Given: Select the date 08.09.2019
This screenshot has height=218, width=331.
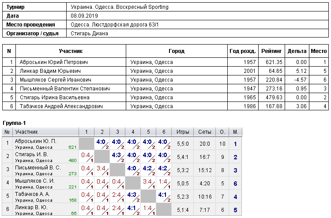Looking at the screenshot, I should [84, 16].
